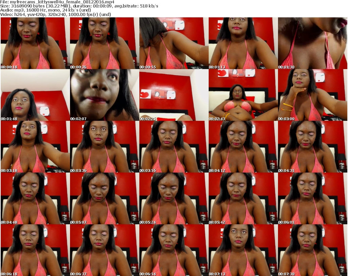
Task: Open the thumbnail stamped 00:00:36
Action: [105, 43]
